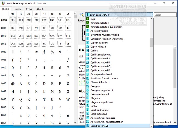Click the Tags block icon

click(88, 19)
